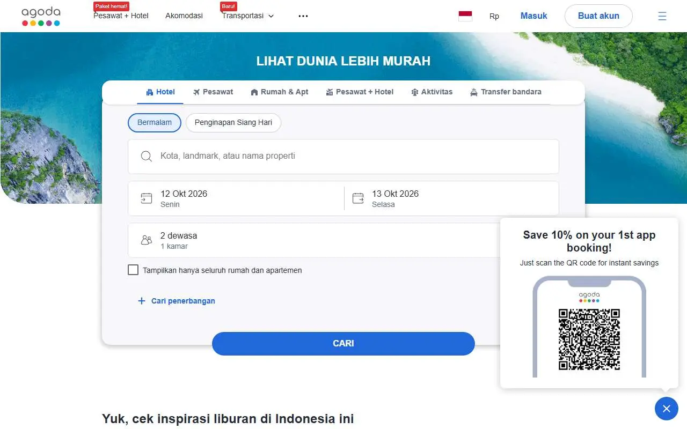Viewport: 687px width, 429px height.
Task: Click the Save 10% on your 1st app booking heading
Action: [x=589, y=241]
